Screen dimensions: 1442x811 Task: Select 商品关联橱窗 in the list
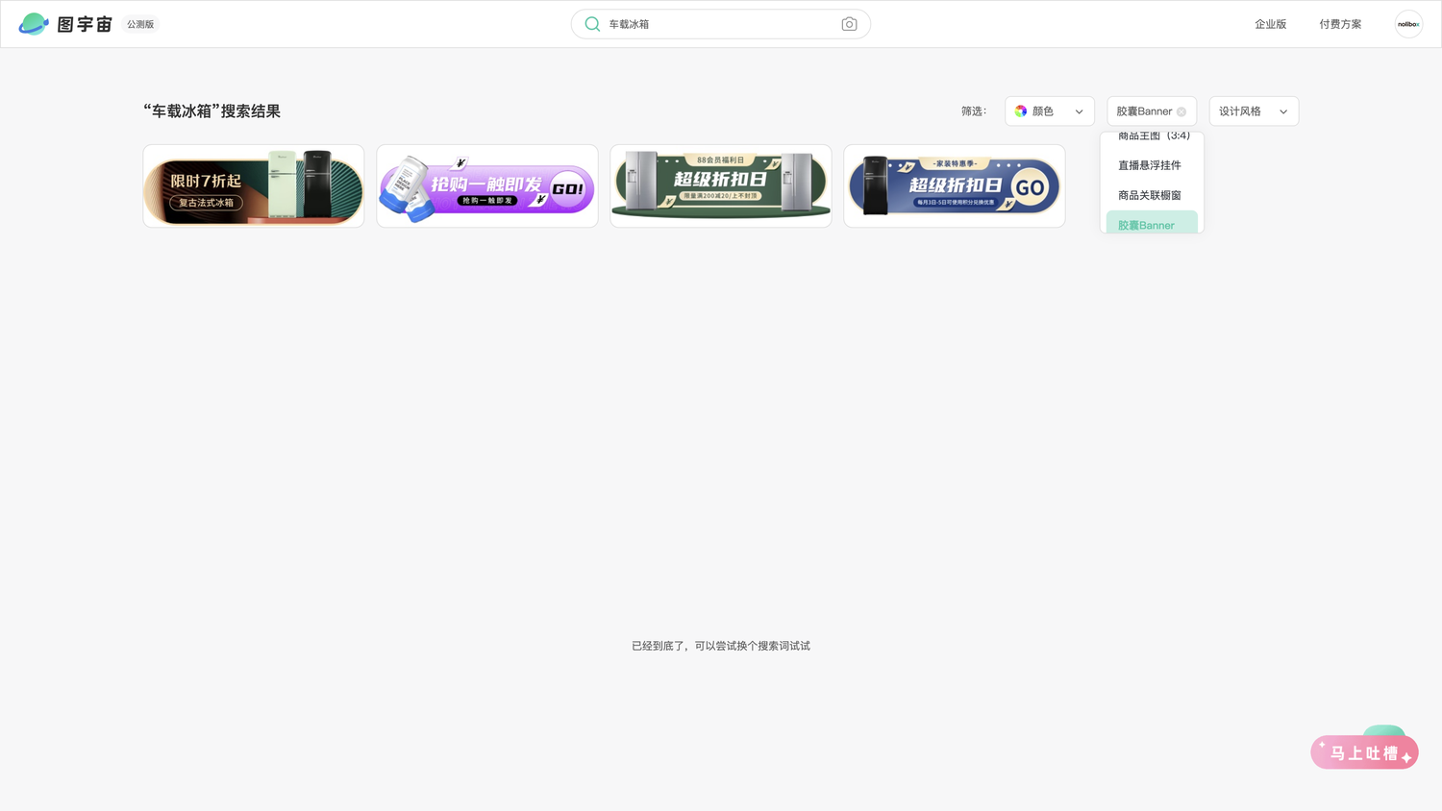tap(1152, 195)
